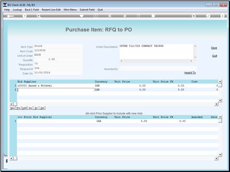Open the Mini Menu item
The image size is (230, 172).
[70, 10]
